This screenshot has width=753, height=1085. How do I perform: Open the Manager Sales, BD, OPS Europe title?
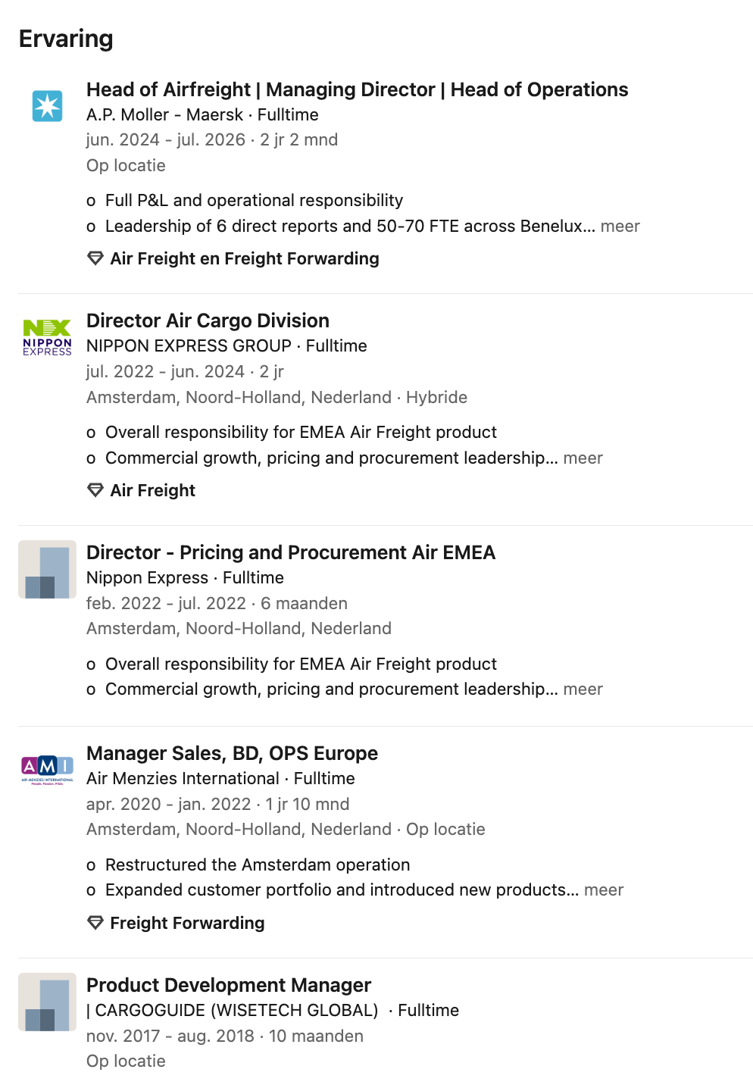232,753
